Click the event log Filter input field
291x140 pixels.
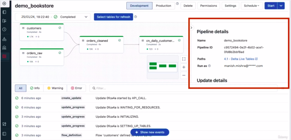pos(182,88)
